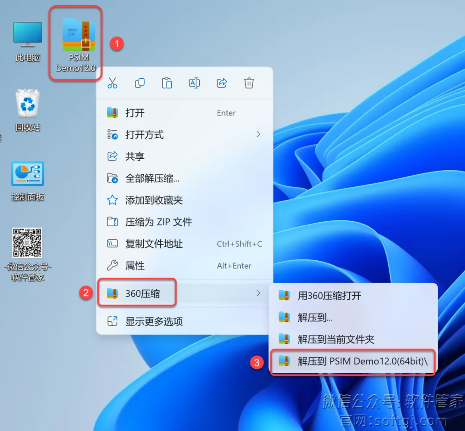Select the 回收站 recycle bin icon
465x431 pixels.
point(28,110)
